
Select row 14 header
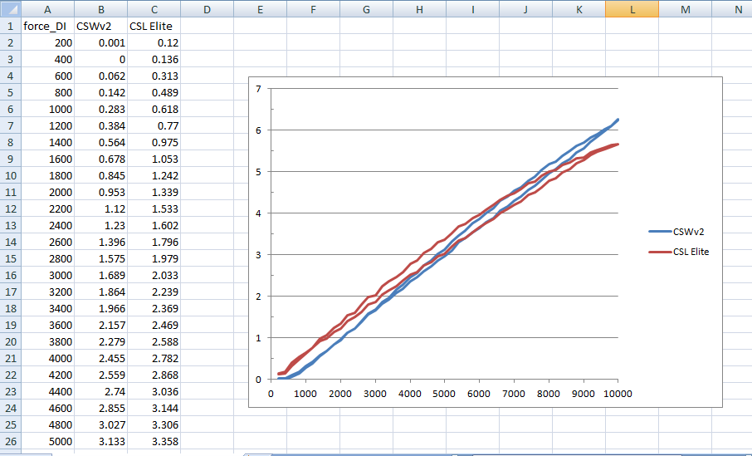9,241
